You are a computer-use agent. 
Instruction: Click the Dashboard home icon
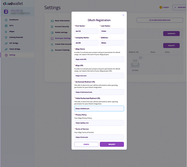click(6, 20)
